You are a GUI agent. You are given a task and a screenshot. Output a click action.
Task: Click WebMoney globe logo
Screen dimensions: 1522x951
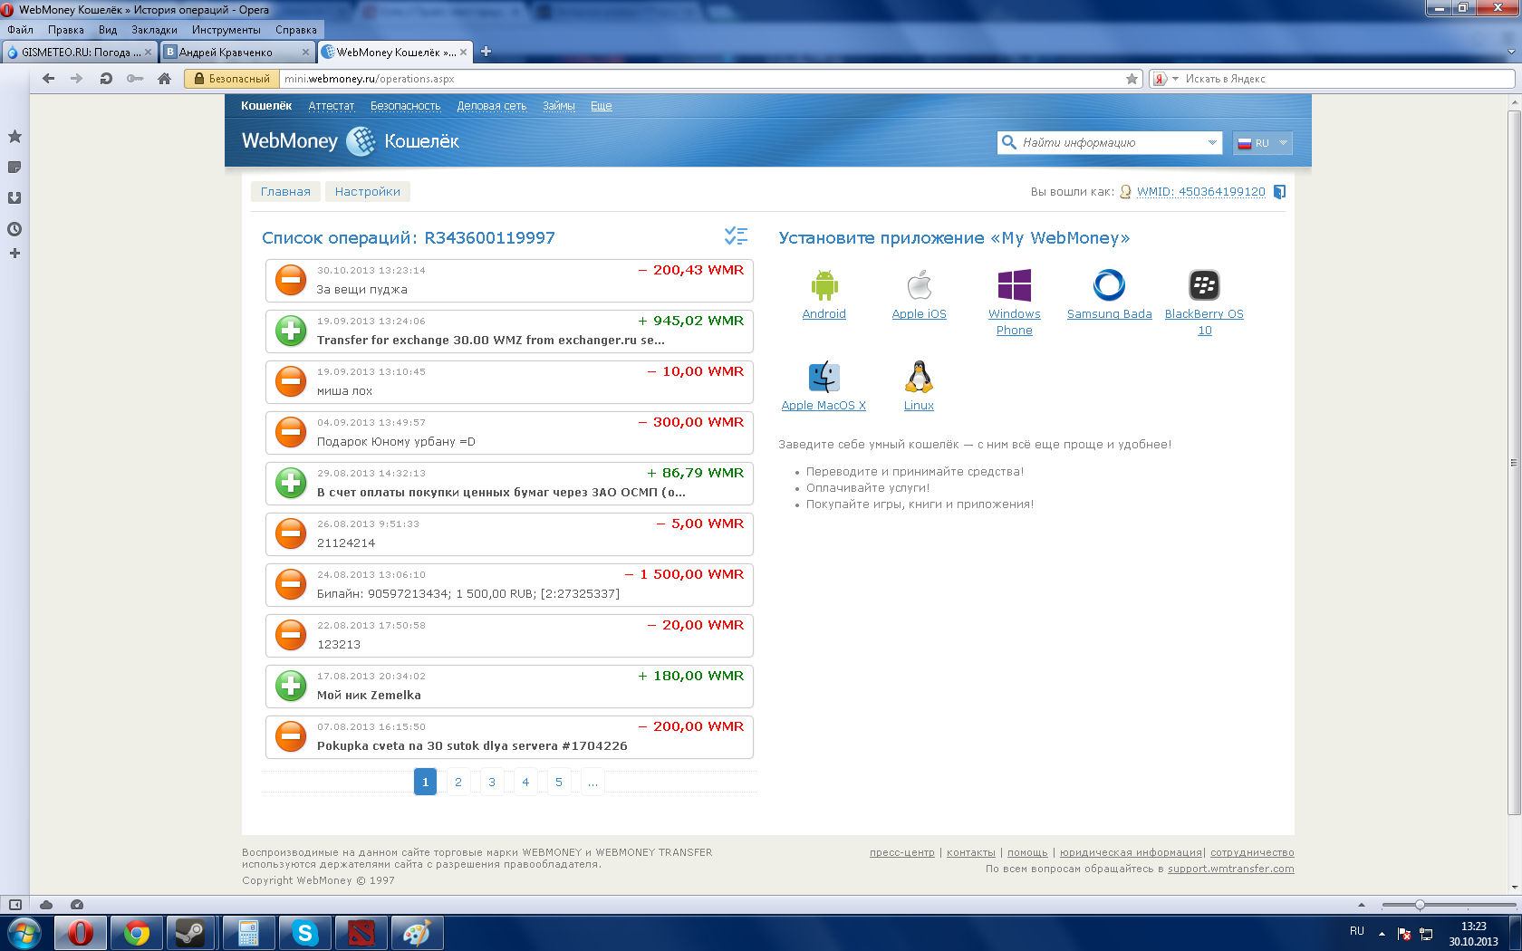pos(361,141)
